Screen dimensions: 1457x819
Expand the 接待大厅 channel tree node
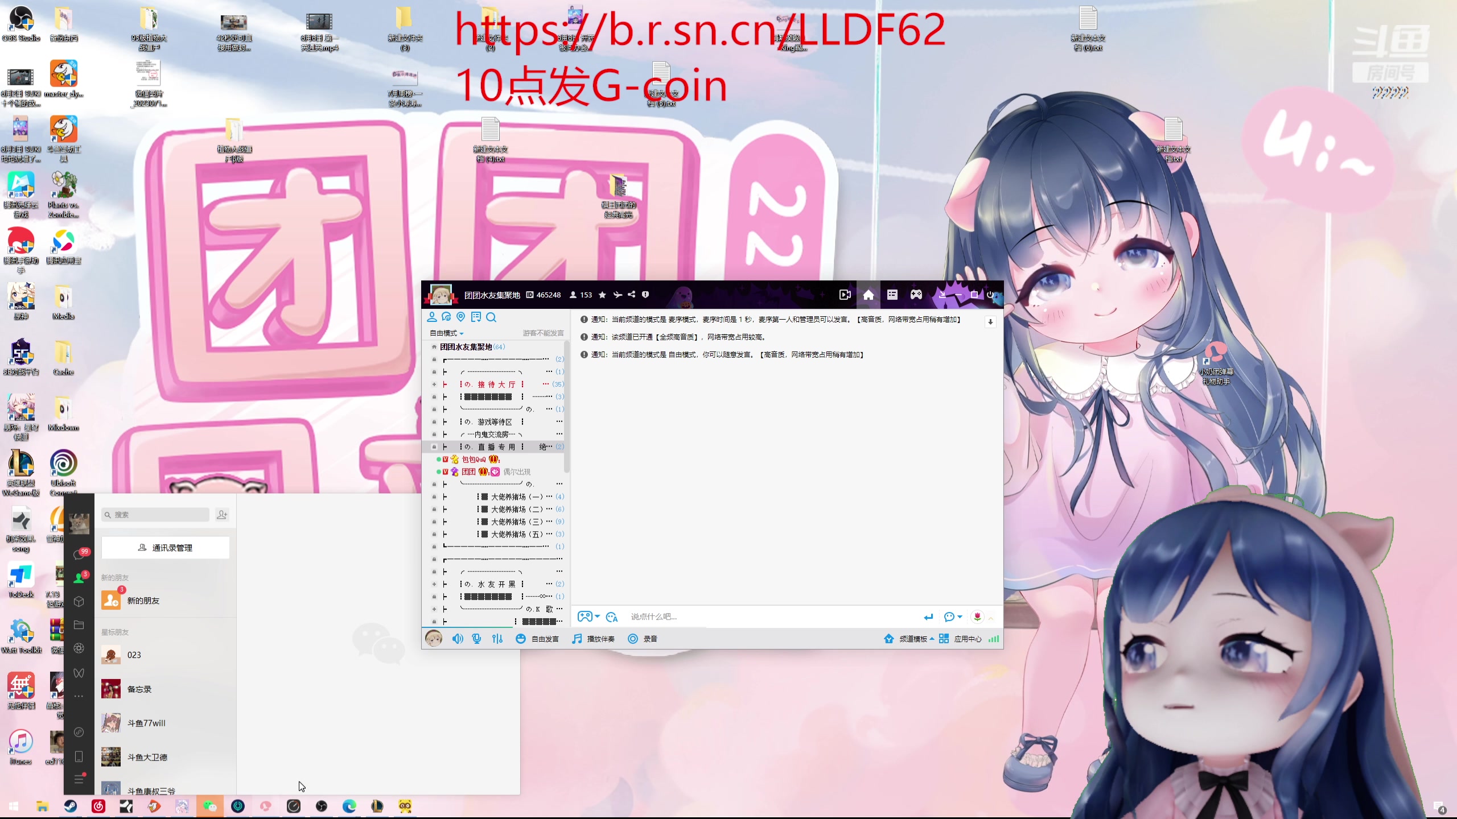click(434, 384)
